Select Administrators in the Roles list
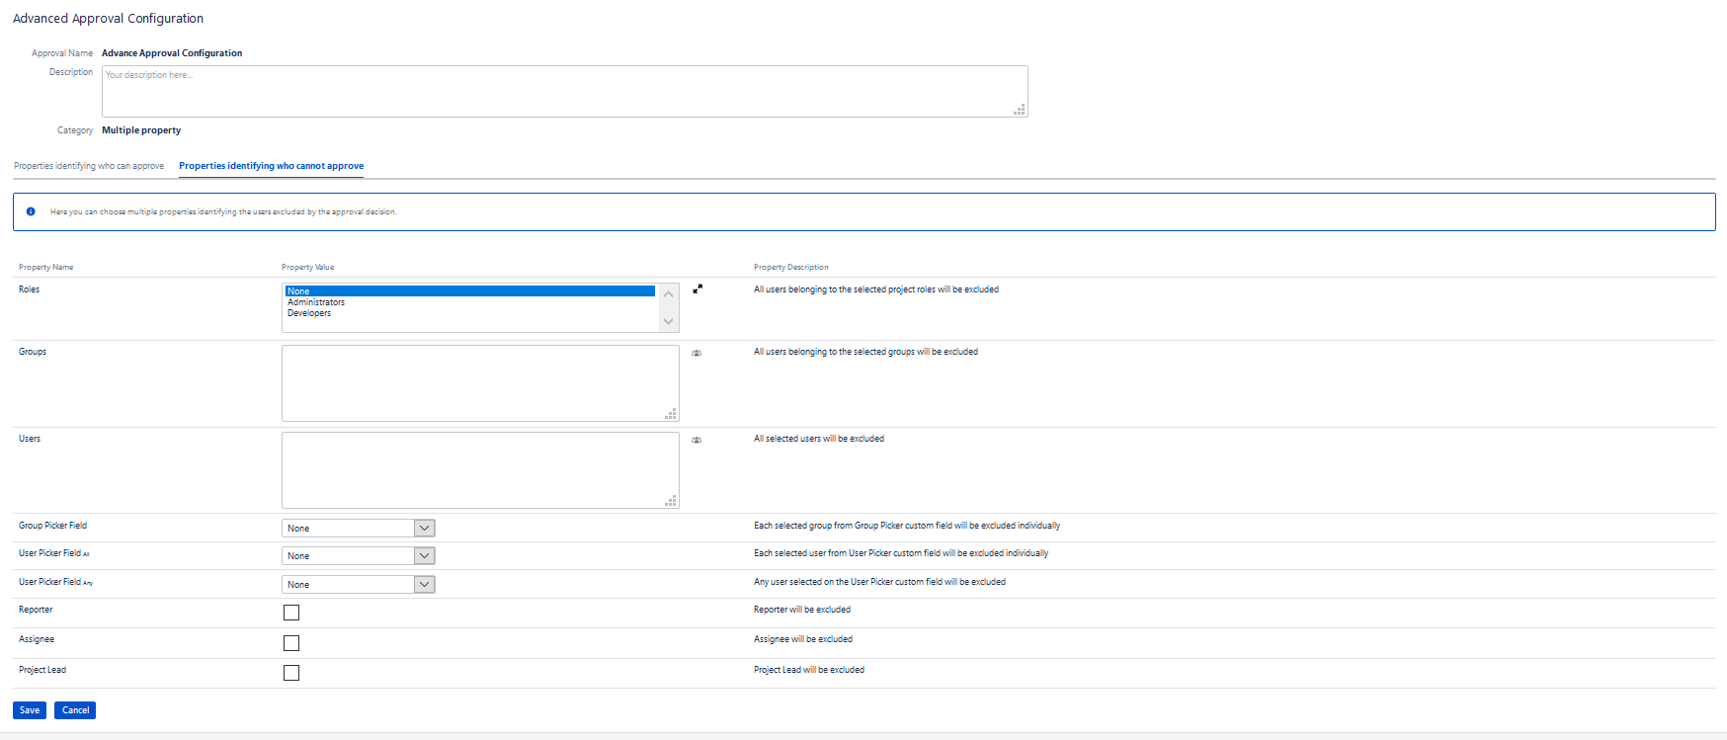The height and width of the screenshot is (740, 1727). (x=316, y=302)
